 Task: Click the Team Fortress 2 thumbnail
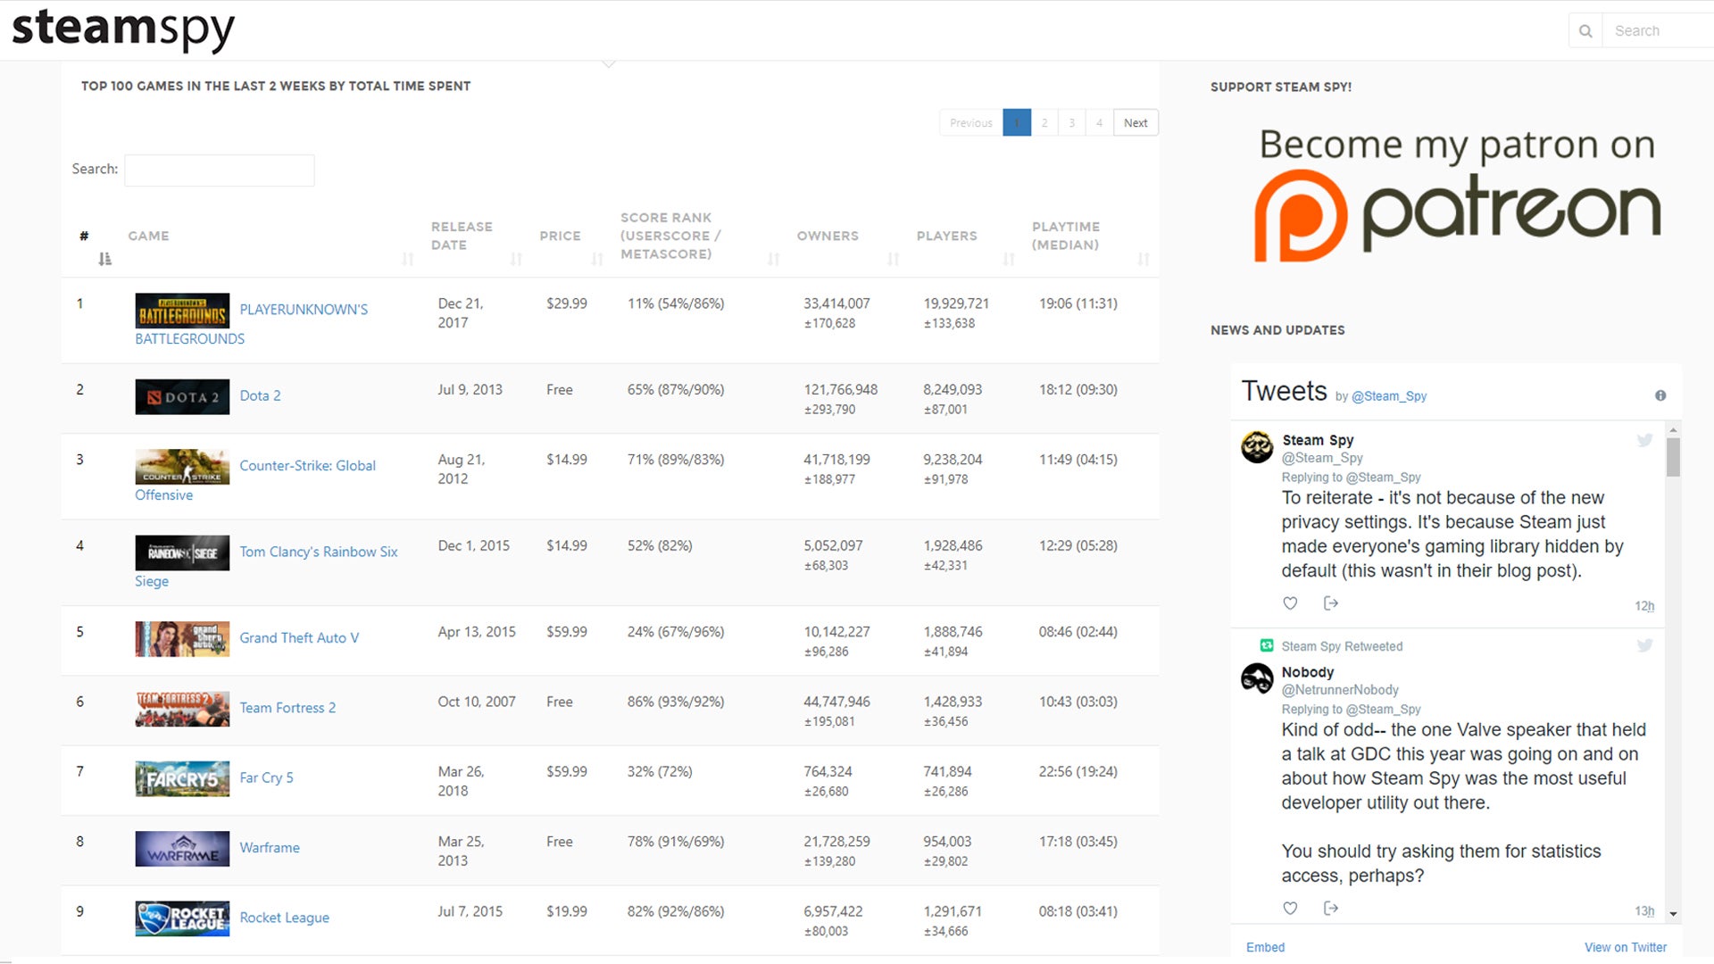point(182,709)
